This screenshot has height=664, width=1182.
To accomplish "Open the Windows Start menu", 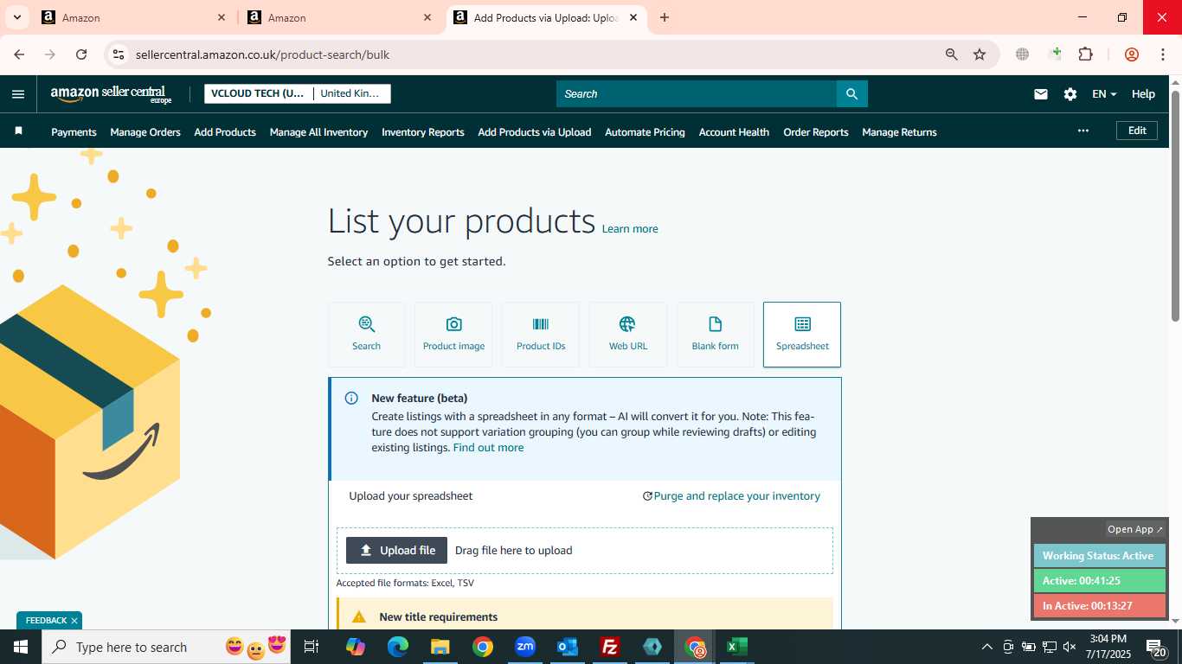I will click(x=21, y=647).
